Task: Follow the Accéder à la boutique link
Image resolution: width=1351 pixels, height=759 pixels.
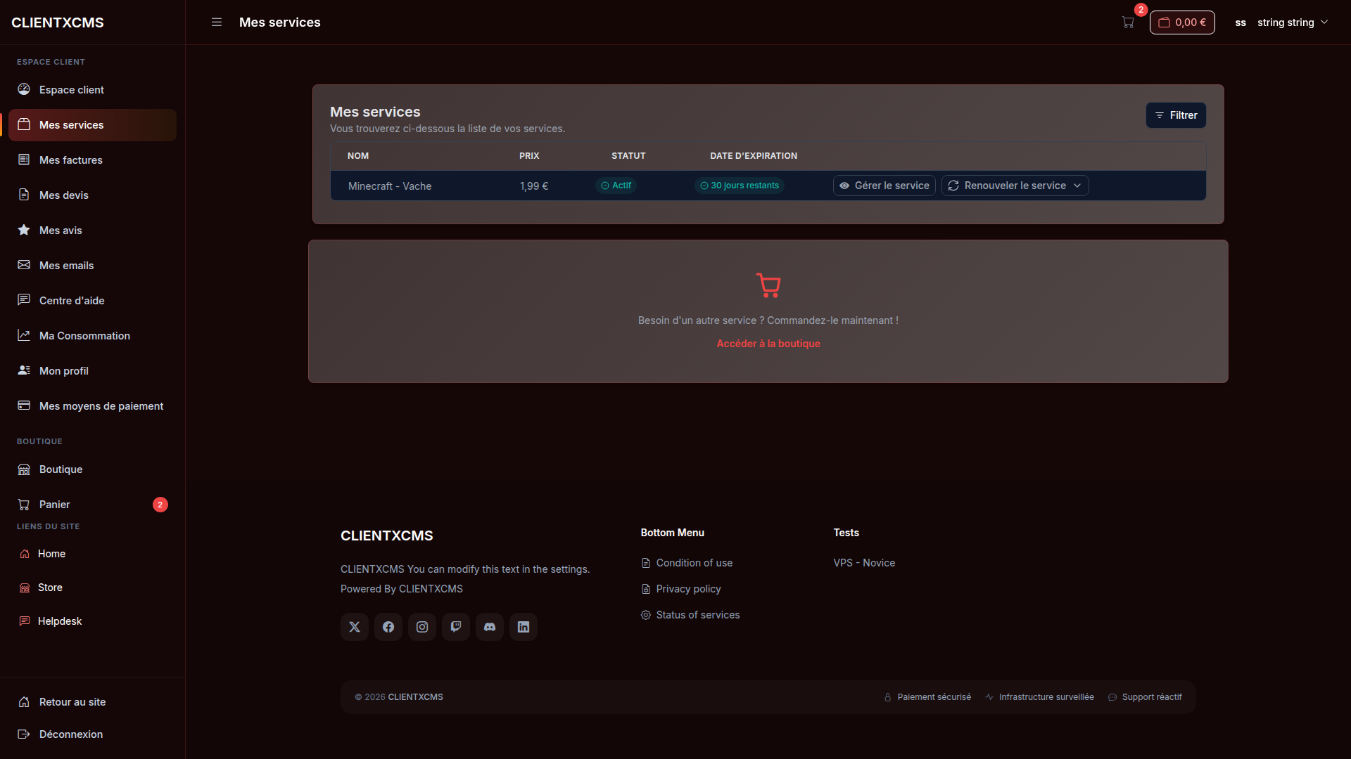Action: tap(768, 344)
